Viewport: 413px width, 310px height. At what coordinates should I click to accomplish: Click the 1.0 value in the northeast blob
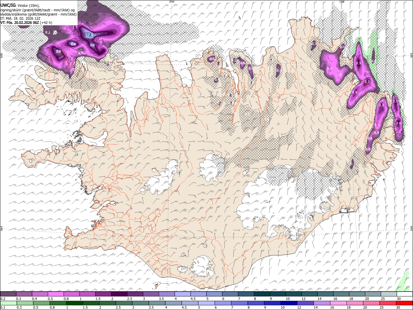point(329,69)
